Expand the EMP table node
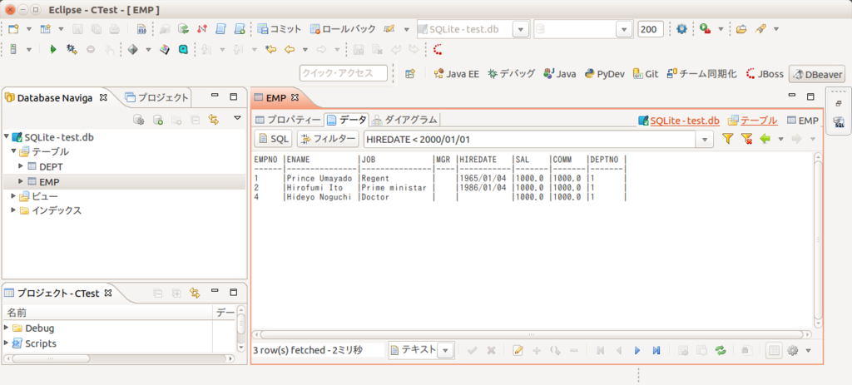 click(x=21, y=181)
